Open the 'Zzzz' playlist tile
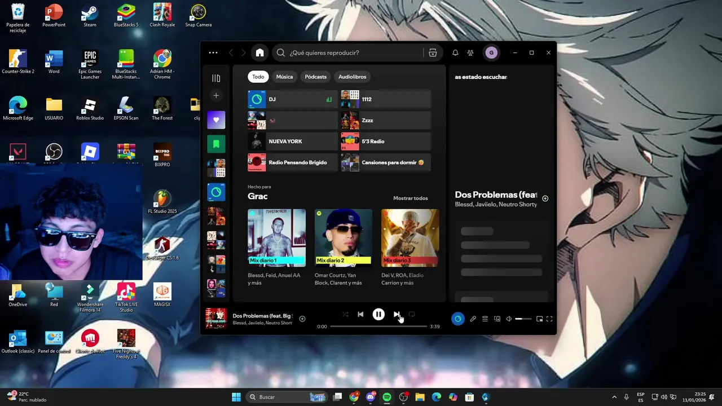722x406 pixels. pyautogui.click(x=386, y=120)
